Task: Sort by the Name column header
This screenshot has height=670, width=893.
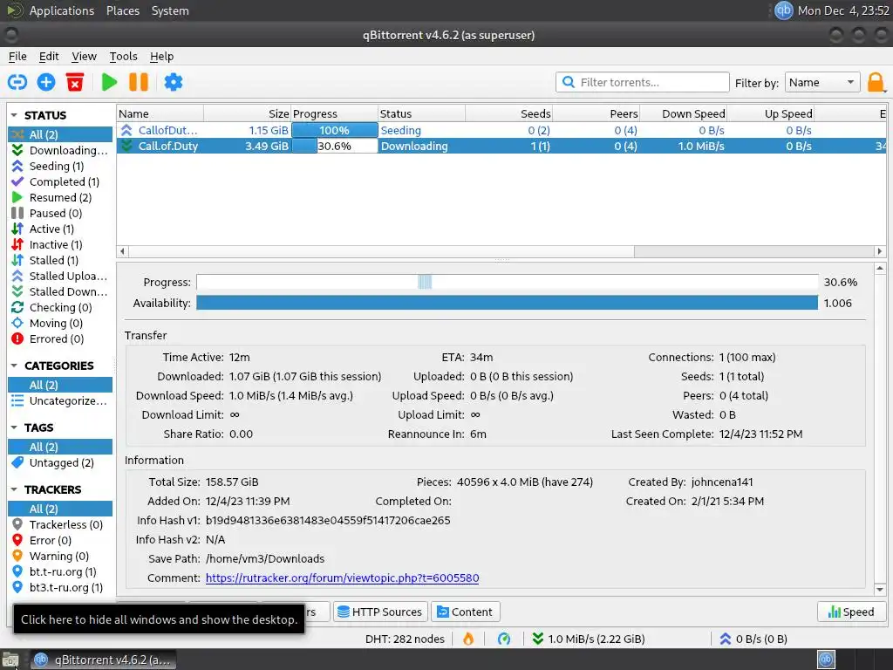Action: (160, 114)
